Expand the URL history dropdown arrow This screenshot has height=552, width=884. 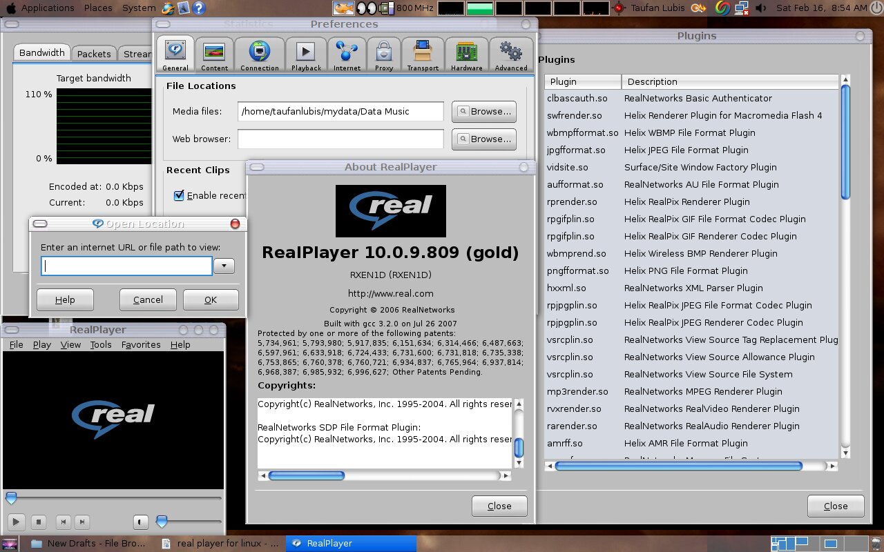pos(224,266)
